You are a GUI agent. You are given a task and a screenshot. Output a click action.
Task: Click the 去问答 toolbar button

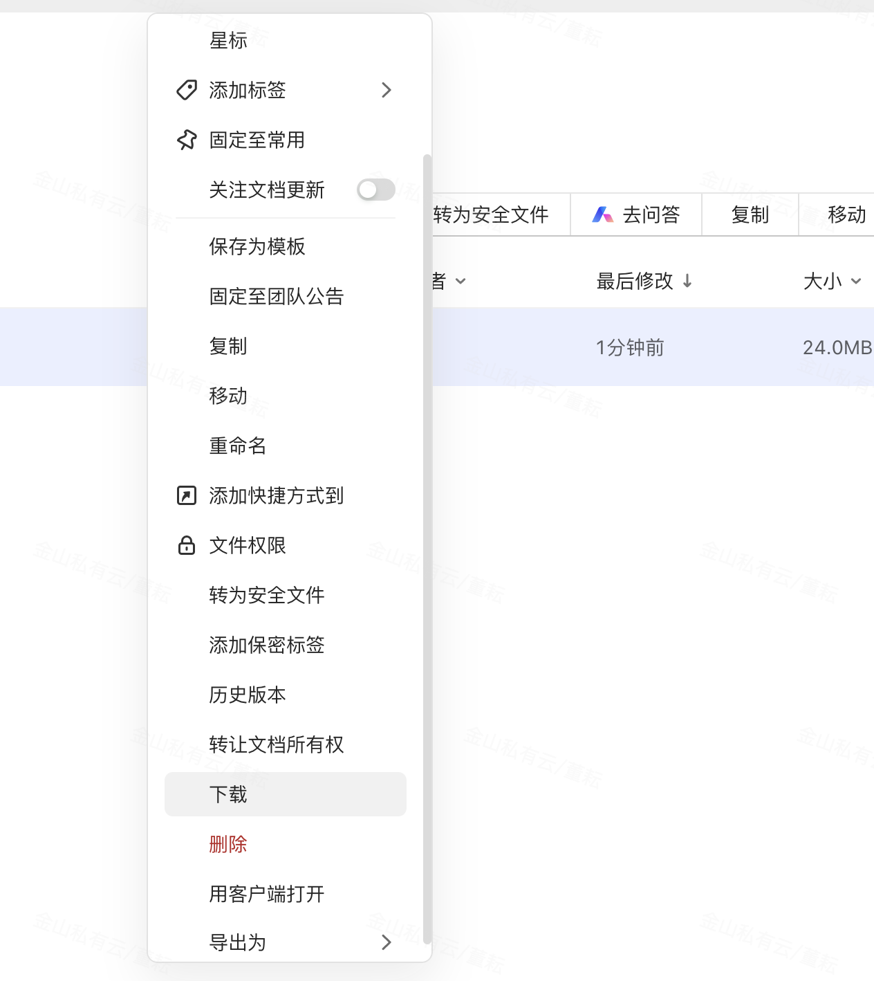pos(636,215)
